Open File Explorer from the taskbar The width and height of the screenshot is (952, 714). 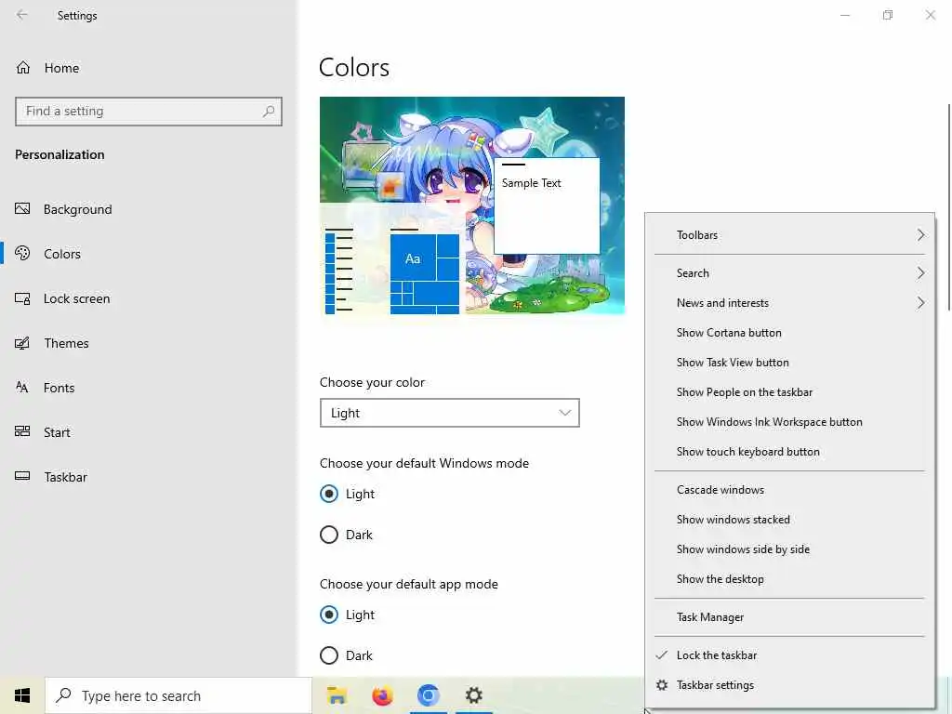[x=337, y=695]
